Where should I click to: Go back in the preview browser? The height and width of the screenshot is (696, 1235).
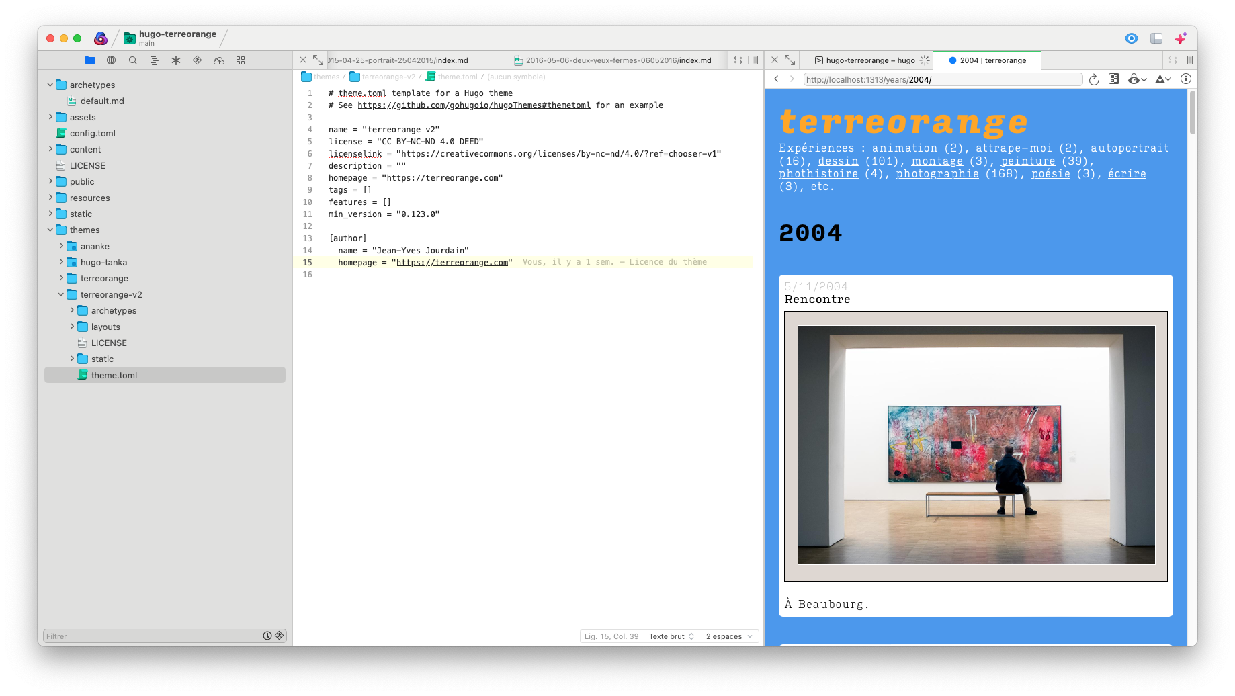click(x=776, y=79)
